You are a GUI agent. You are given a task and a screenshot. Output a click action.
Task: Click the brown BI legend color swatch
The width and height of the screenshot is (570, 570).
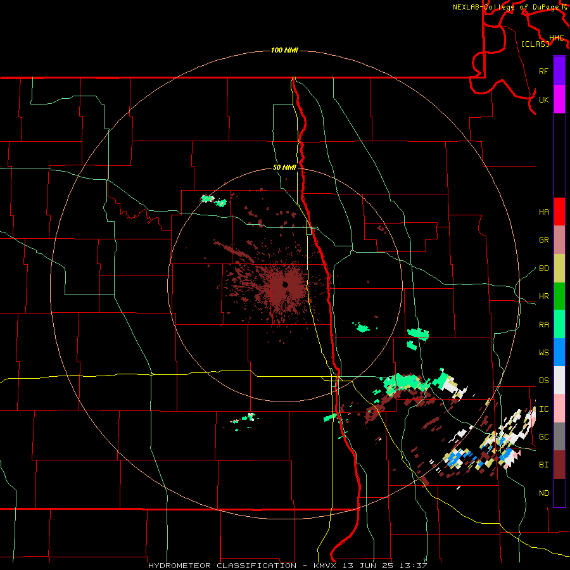tap(559, 465)
